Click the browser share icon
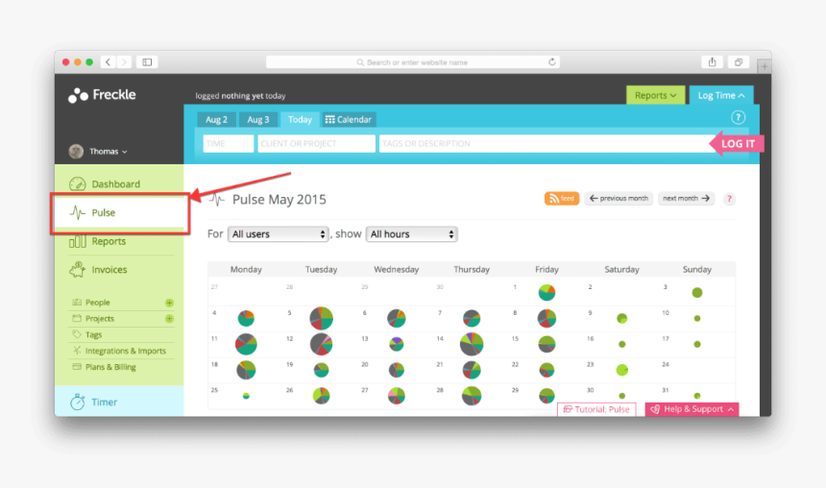Screen dimensions: 826x488 pos(713,62)
